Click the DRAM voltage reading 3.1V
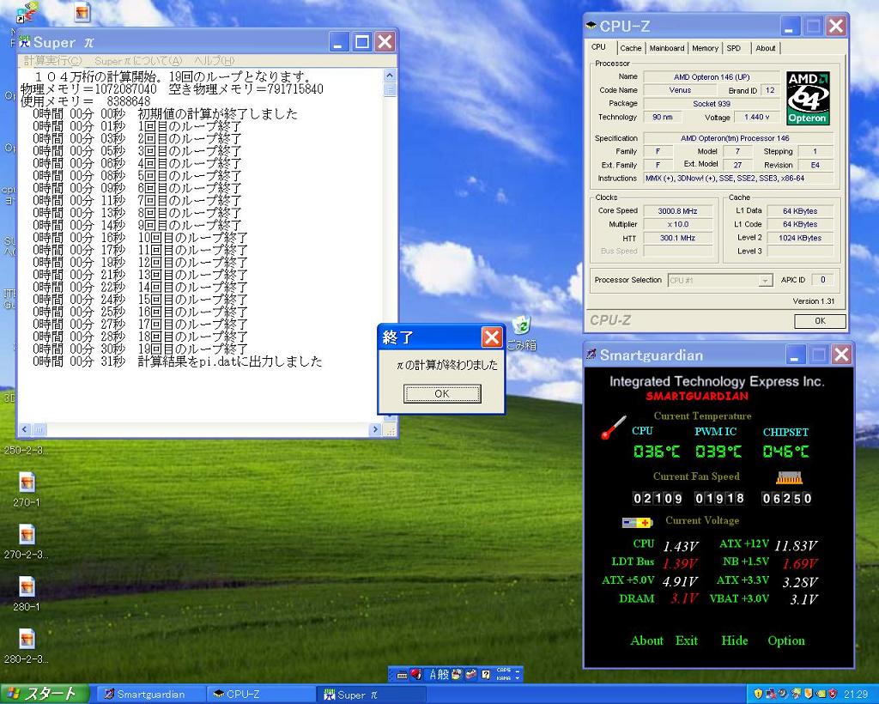 point(684,598)
